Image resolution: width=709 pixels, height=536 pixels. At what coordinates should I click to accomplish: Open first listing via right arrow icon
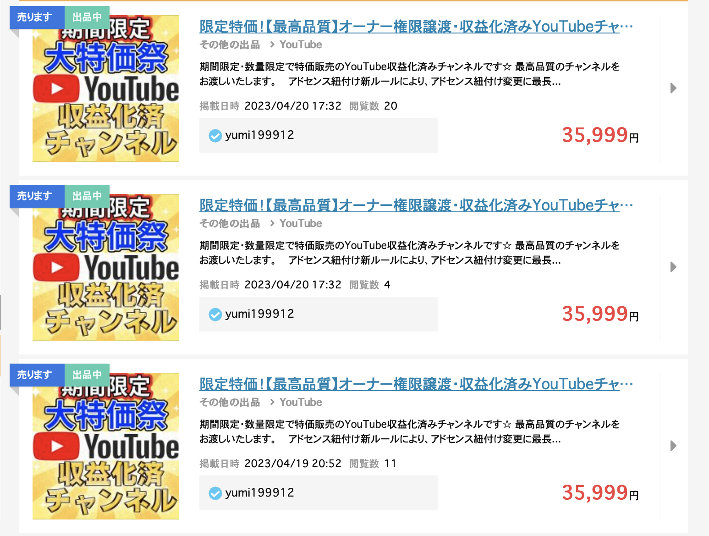pyautogui.click(x=673, y=88)
